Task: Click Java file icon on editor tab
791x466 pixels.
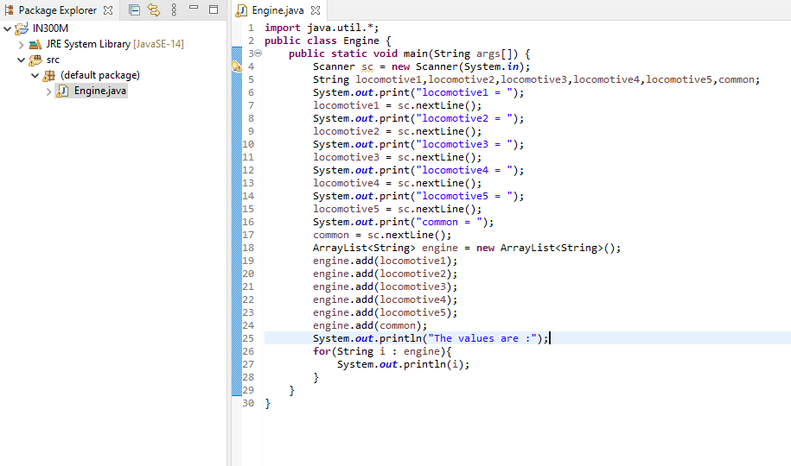Action: 242,10
